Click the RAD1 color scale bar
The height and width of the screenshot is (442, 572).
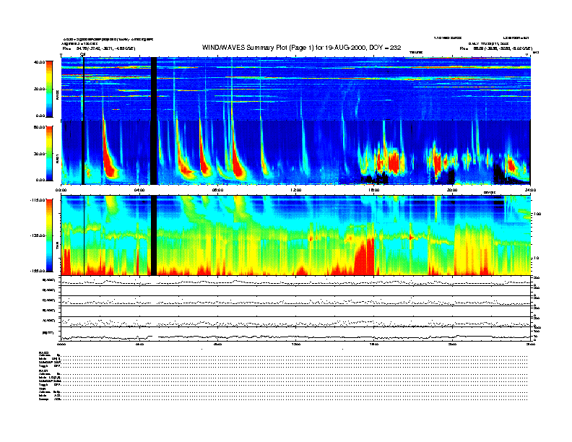pyautogui.click(x=49, y=154)
